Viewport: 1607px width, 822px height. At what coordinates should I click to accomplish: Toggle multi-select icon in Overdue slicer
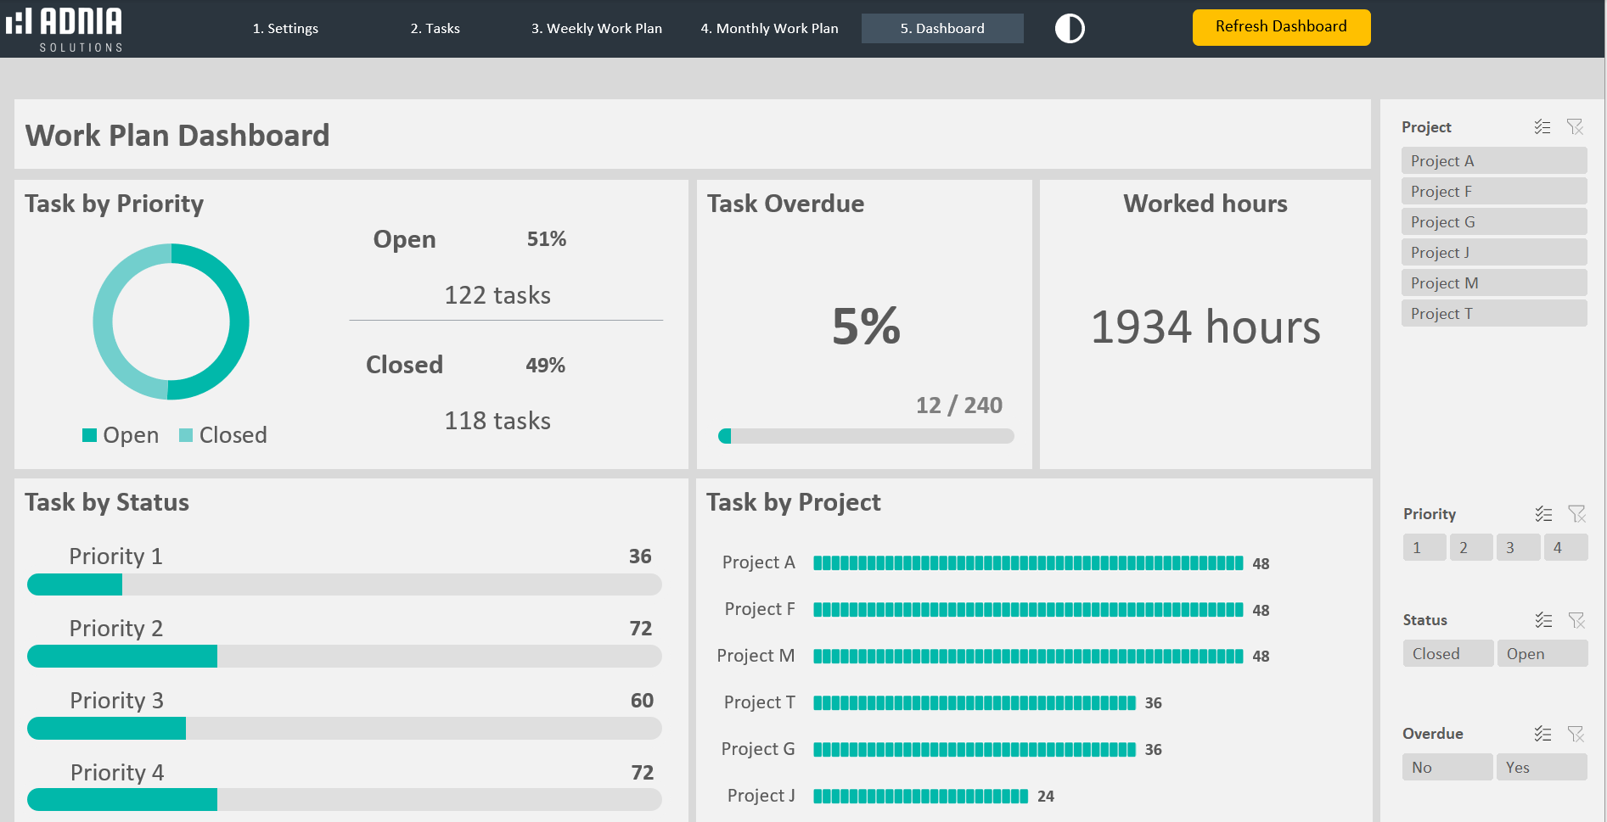[x=1542, y=734]
